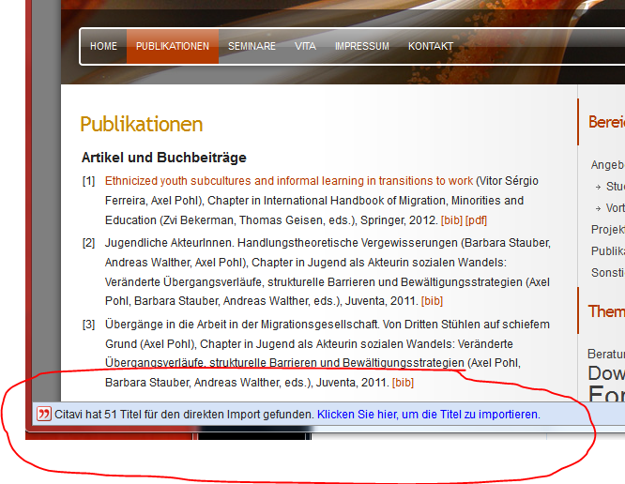Open the 'Projekt' sidebar link
The width and height of the screenshot is (625, 484).
(607, 230)
